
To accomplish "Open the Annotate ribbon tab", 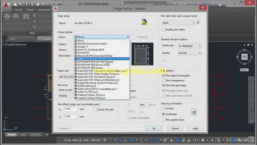I will coord(44,10).
